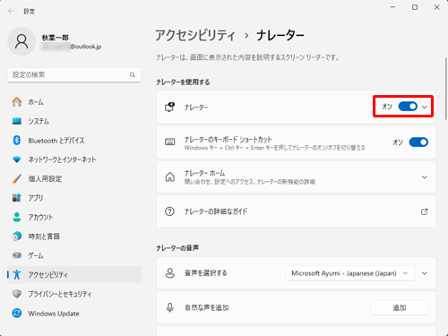Screen dimensions: 448x336
Task: Click the personalization paintbrush icon
Action: (x=17, y=178)
